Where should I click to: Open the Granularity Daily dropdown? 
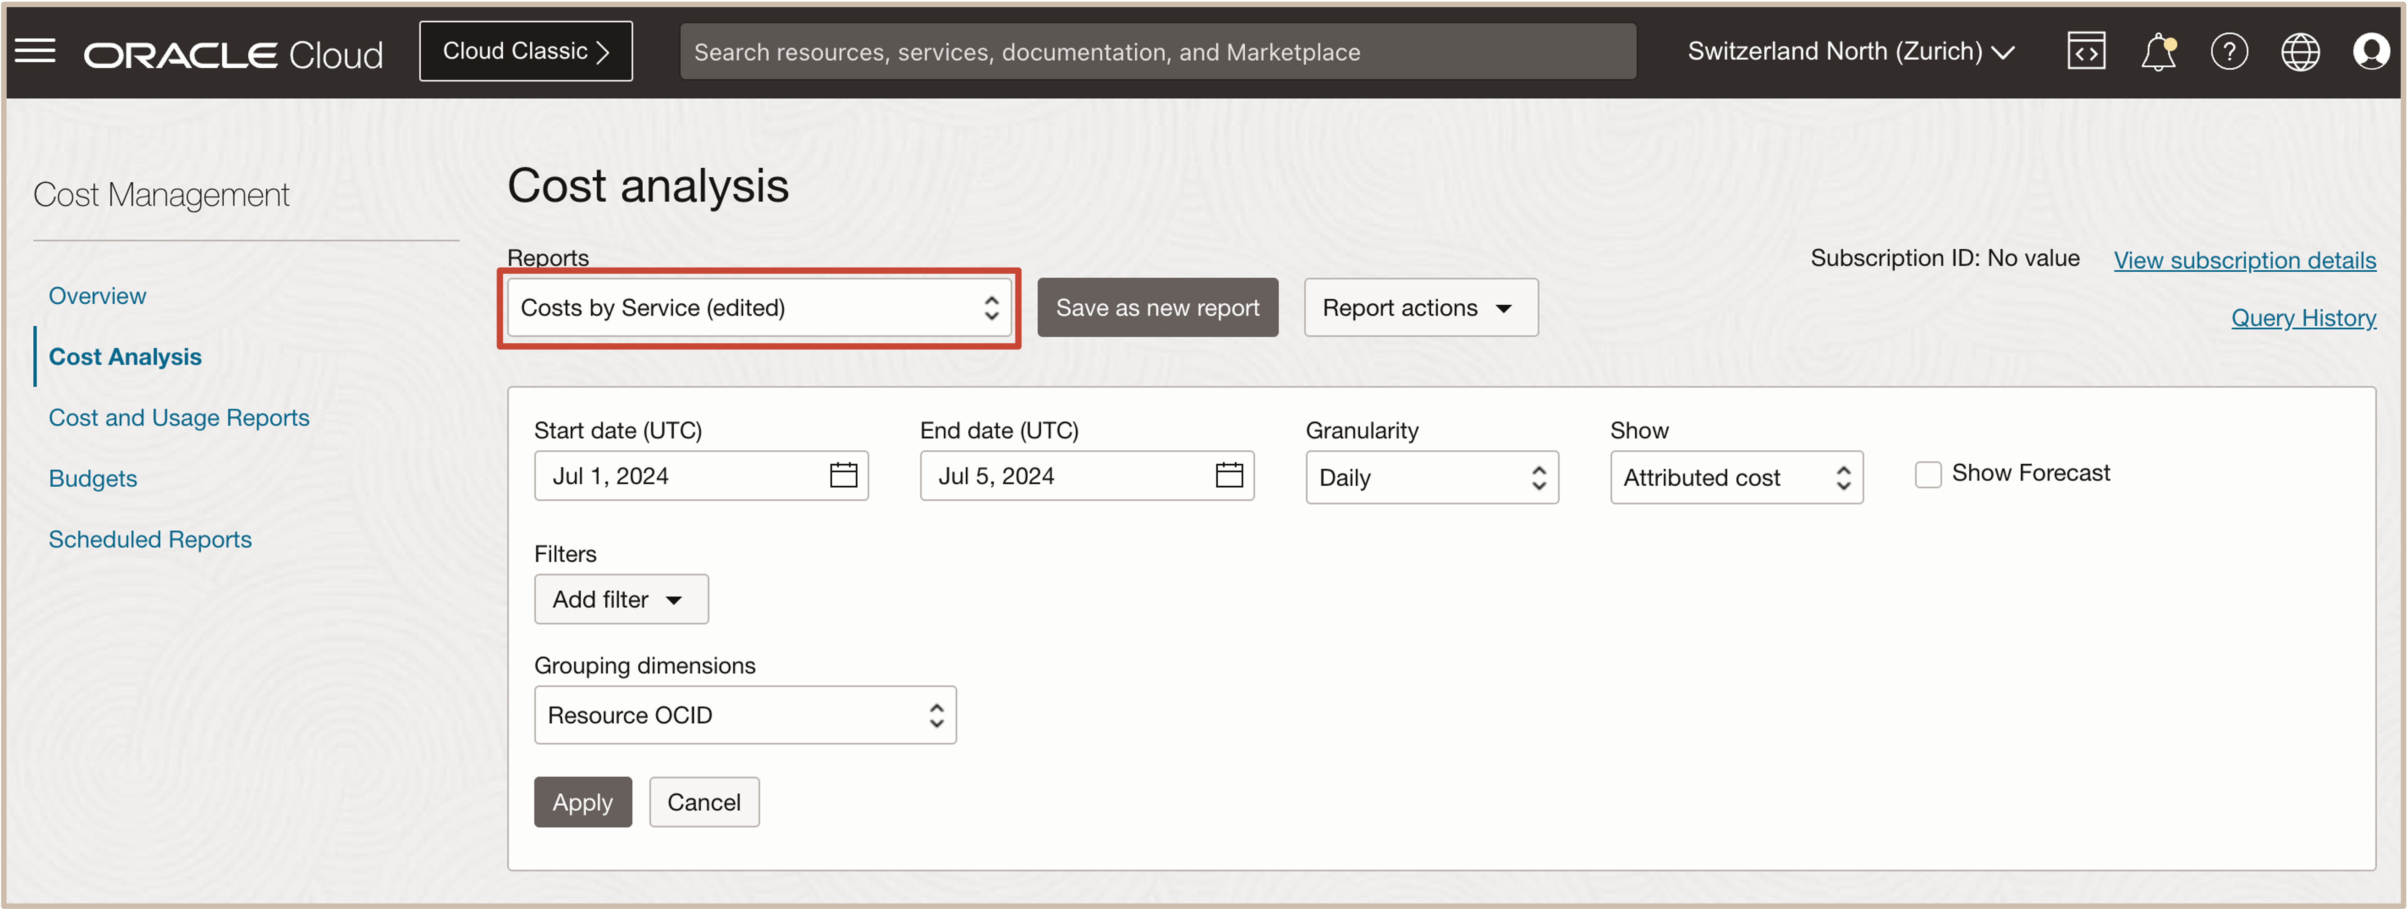pyautogui.click(x=1431, y=478)
